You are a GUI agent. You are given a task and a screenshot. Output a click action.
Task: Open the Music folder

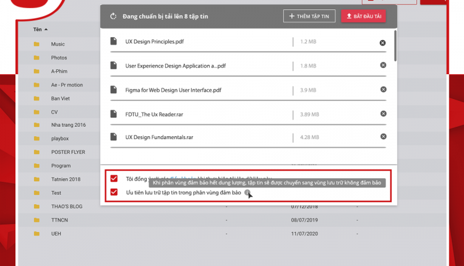click(58, 44)
